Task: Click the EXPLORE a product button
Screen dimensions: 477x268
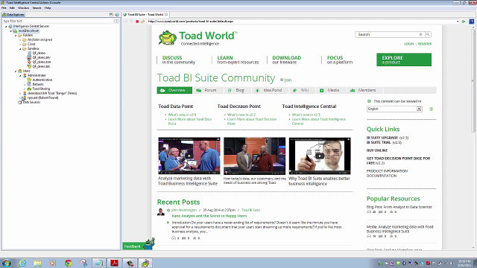Action: coord(404,60)
